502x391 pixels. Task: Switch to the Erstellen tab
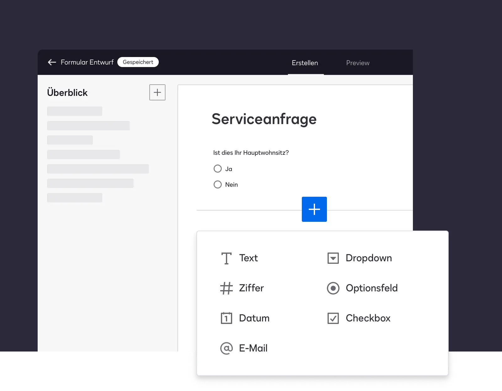[305, 63]
